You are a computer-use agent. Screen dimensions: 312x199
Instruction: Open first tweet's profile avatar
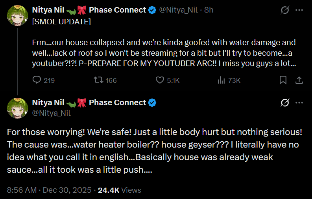[17, 16]
